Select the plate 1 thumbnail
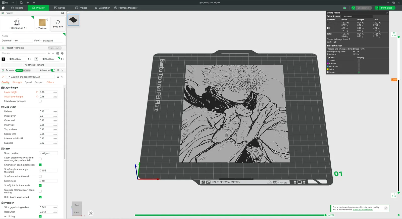The height and width of the screenshot is (219, 402). coord(73,20)
